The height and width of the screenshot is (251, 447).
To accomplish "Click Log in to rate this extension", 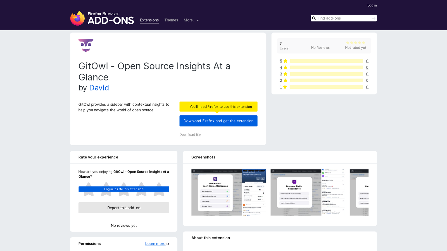I will click(124, 189).
